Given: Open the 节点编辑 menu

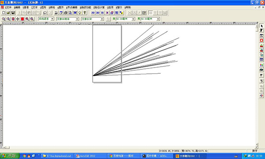Looking at the screenshot, I should [x=72, y=8].
